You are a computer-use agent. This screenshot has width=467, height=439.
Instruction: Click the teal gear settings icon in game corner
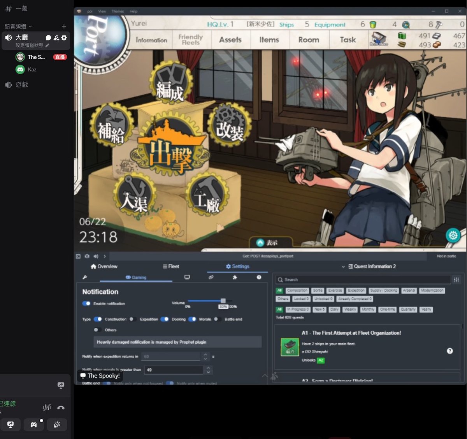(453, 235)
